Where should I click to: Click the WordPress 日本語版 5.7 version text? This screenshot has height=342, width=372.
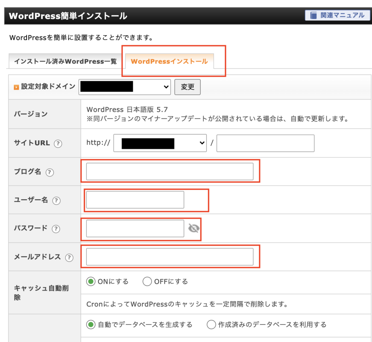pos(127,110)
